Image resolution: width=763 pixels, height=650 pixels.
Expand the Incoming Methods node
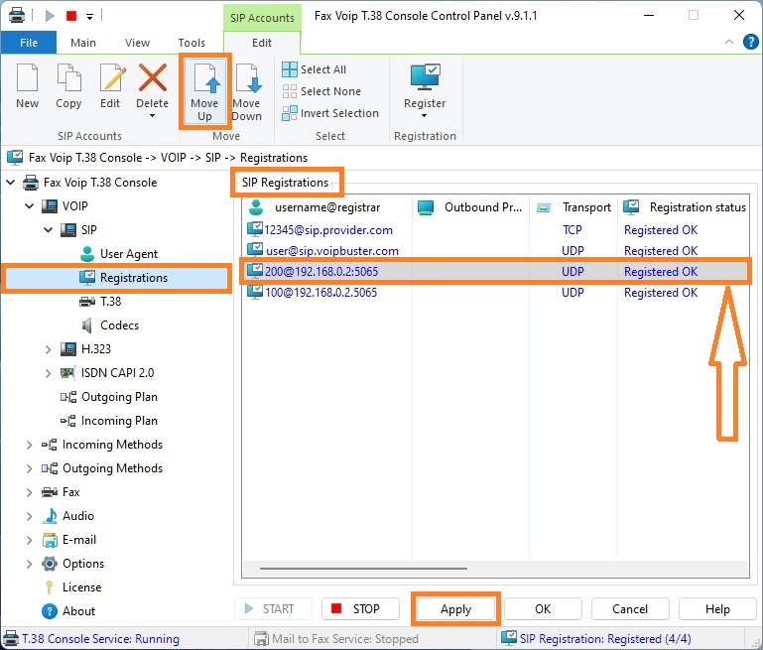coord(29,445)
